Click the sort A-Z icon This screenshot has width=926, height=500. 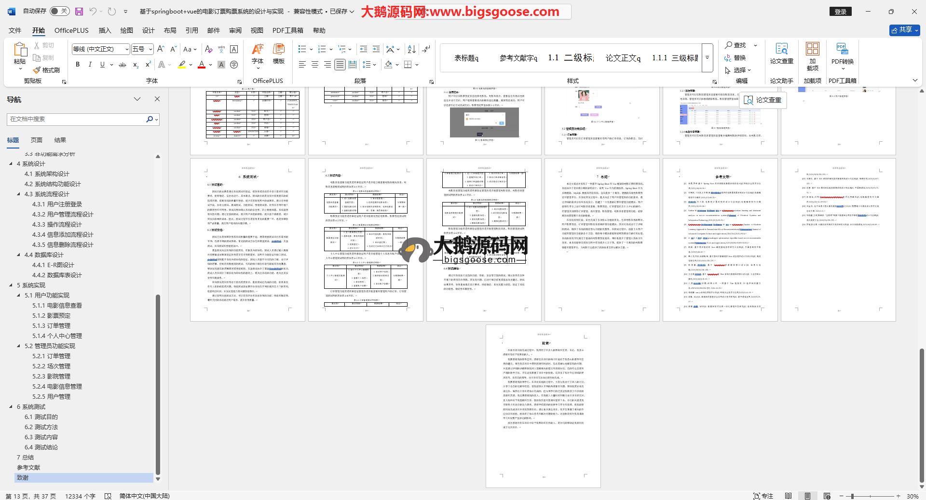pos(411,49)
